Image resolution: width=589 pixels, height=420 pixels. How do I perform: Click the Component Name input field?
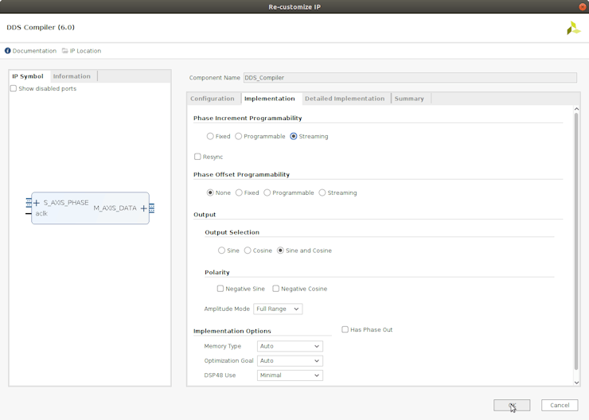click(410, 78)
